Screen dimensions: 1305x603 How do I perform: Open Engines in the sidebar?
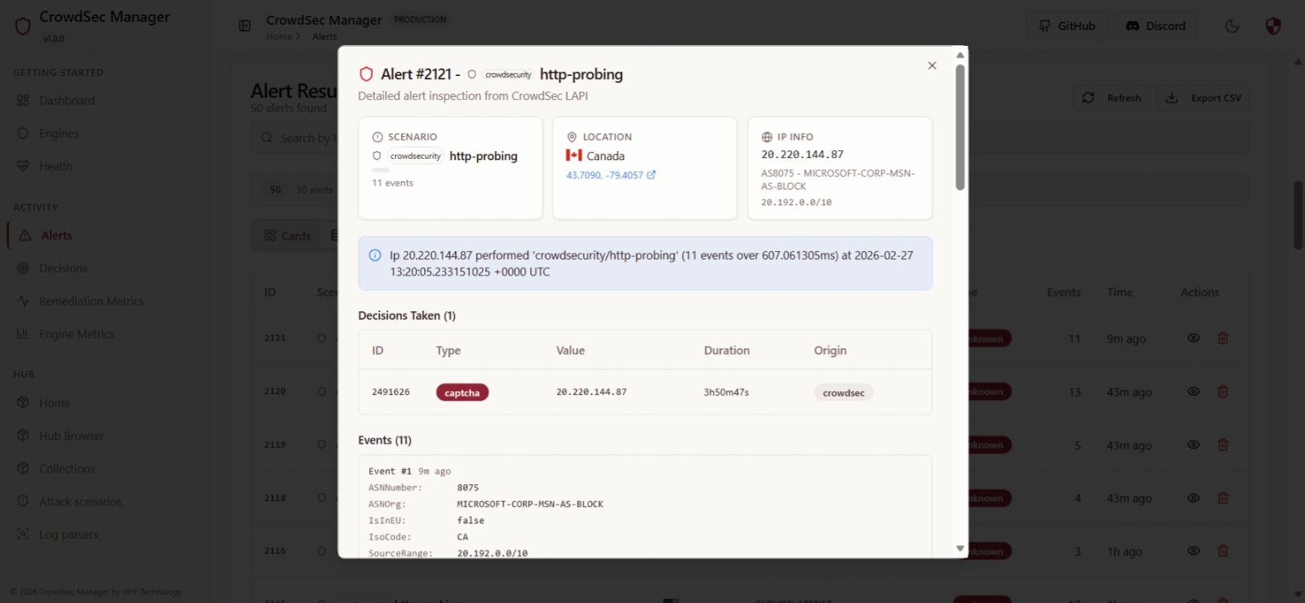click(x=105, y=134)
